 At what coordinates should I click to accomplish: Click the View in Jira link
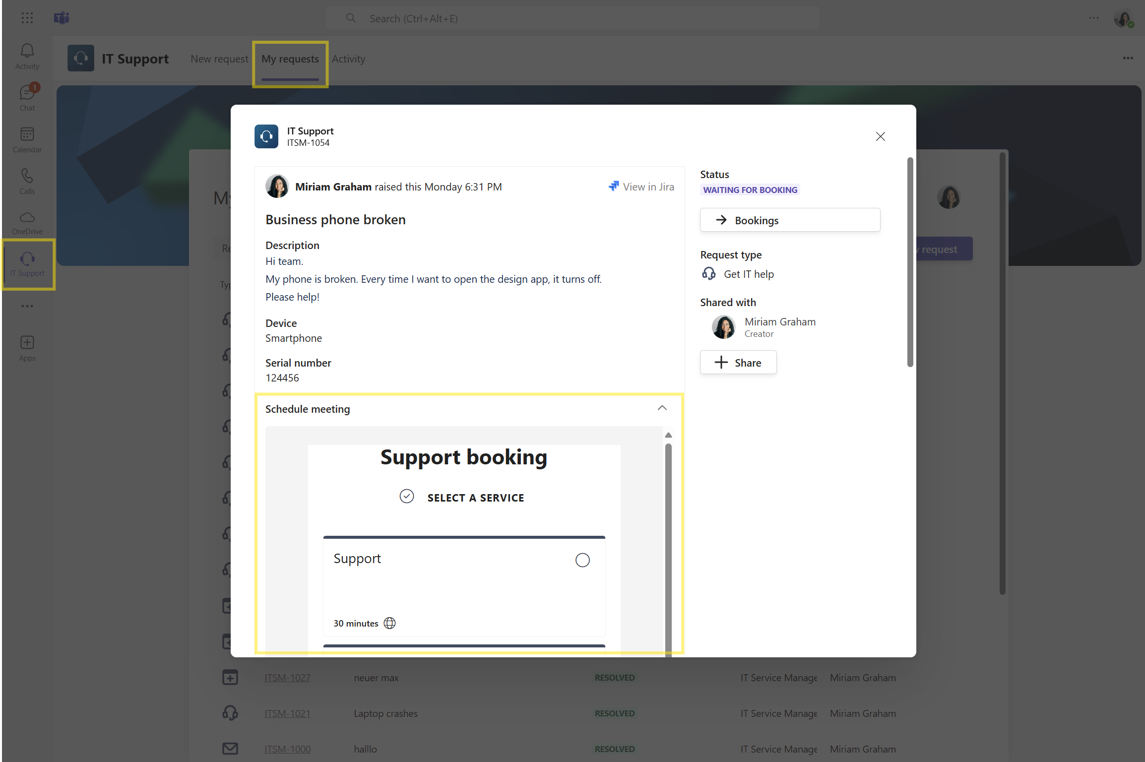point(641,187)
